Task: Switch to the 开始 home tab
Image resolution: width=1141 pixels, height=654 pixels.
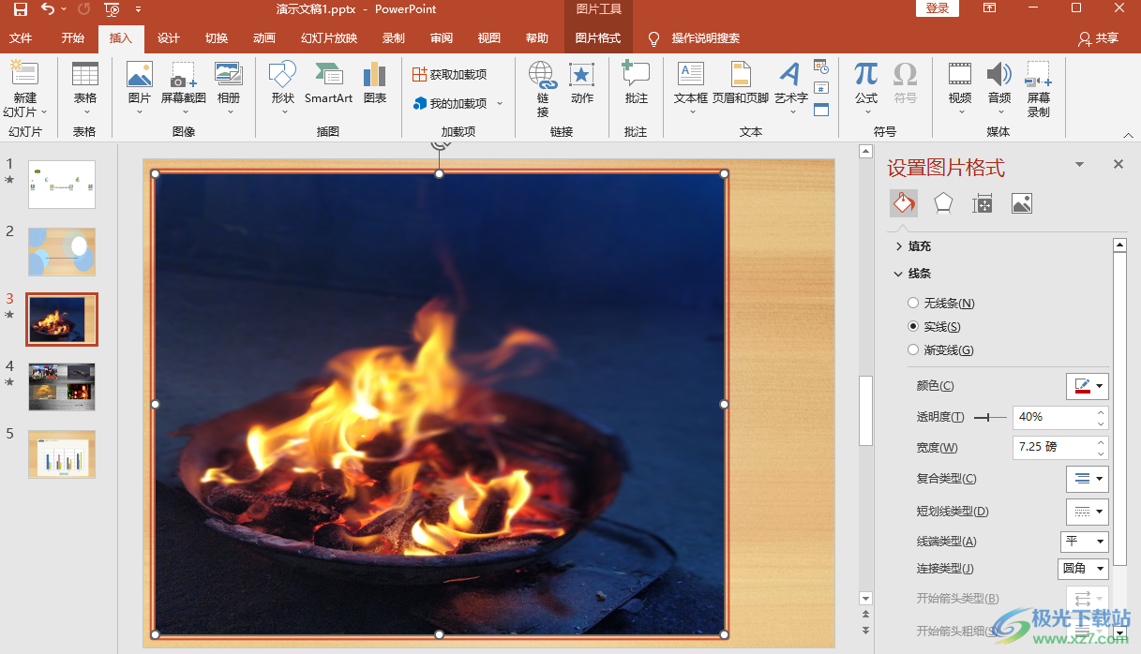Action: [x=73, y=38]
